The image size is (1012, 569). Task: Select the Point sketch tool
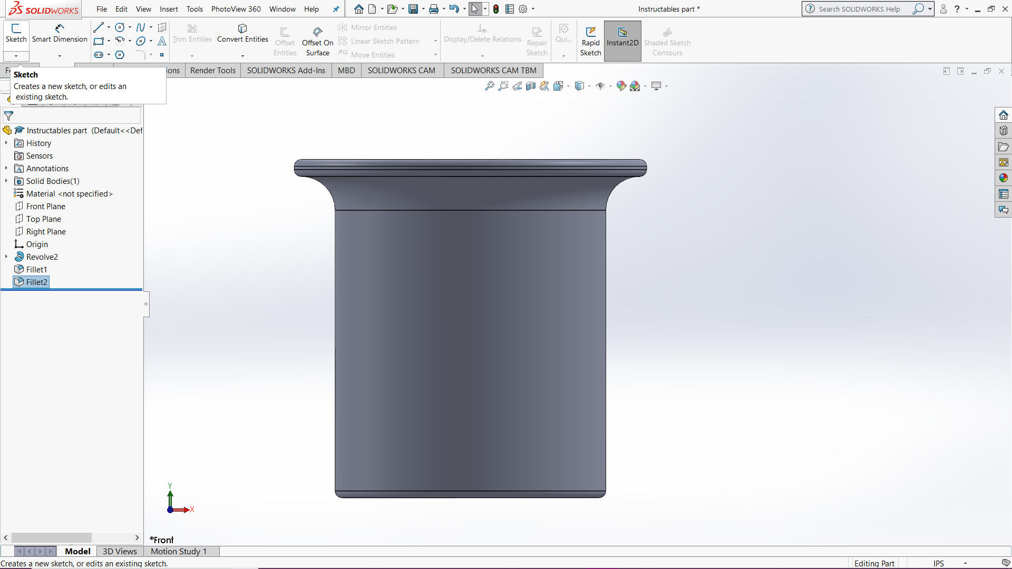[162, 55]
